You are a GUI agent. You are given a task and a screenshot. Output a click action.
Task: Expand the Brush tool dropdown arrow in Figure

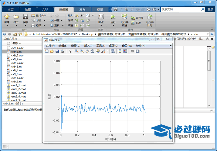(107, 51)
